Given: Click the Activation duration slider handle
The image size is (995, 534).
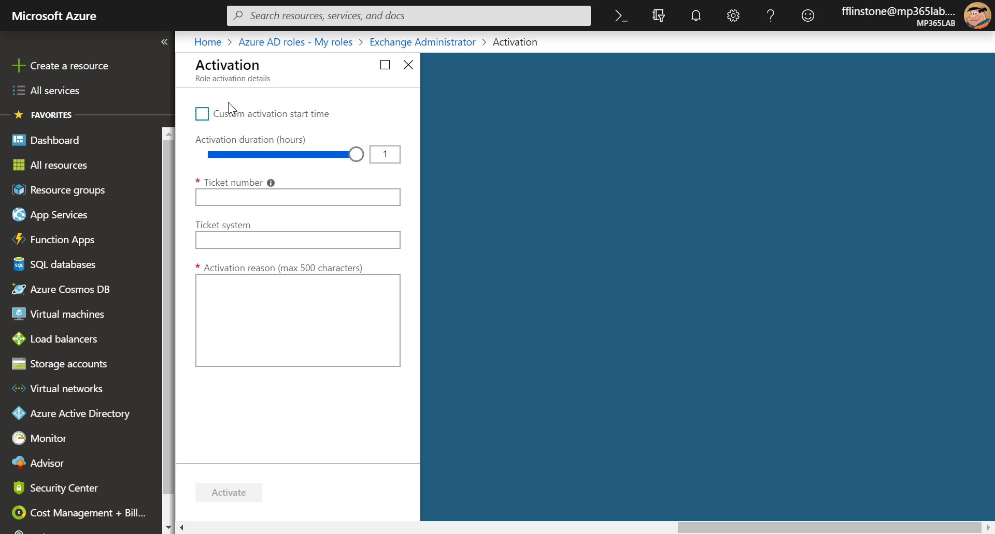Looking at the screenshot, I should click(356, 154).
